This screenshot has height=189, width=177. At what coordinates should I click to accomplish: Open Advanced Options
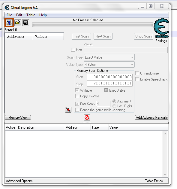(x=19, y=181)
